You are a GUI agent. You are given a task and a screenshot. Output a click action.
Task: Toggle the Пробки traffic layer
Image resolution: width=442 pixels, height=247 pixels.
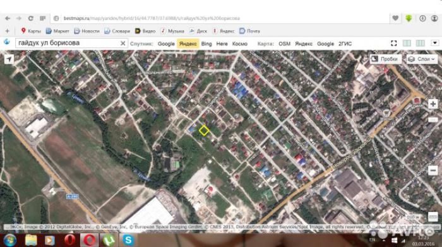click(385, 59)
